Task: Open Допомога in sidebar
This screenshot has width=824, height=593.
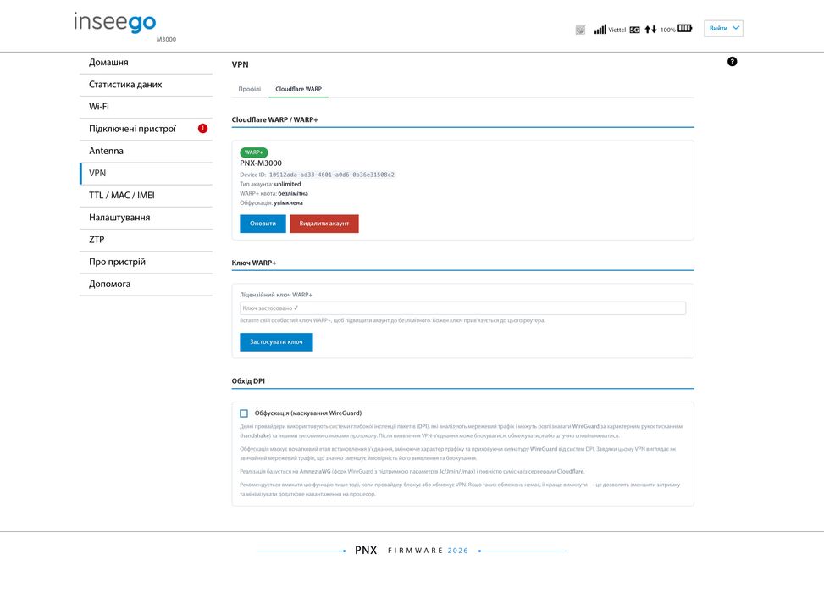Action: point(147,284)
